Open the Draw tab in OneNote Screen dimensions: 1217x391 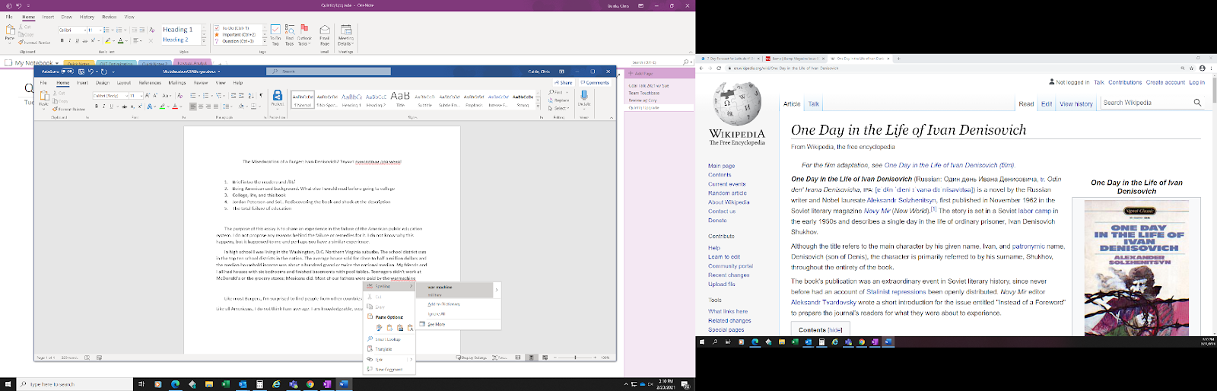point(67,17)
